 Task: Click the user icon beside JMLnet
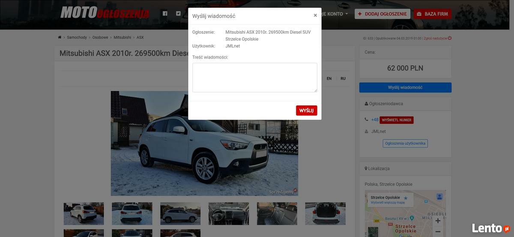[366, 132]
